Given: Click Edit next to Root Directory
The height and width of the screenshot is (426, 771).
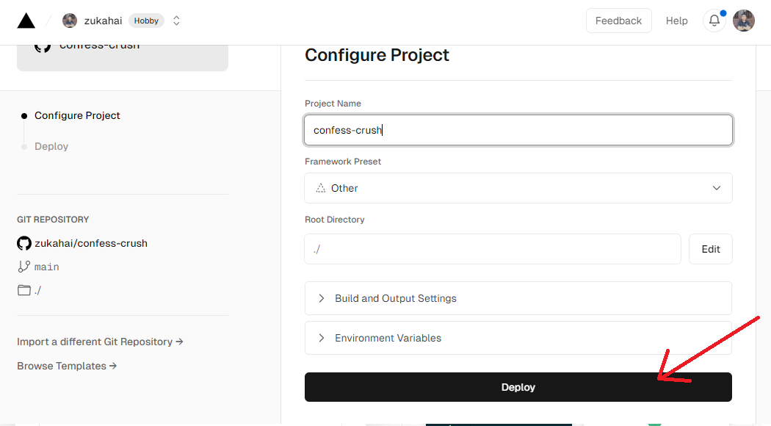Looking at the screenshot, I should coord(710,249).
